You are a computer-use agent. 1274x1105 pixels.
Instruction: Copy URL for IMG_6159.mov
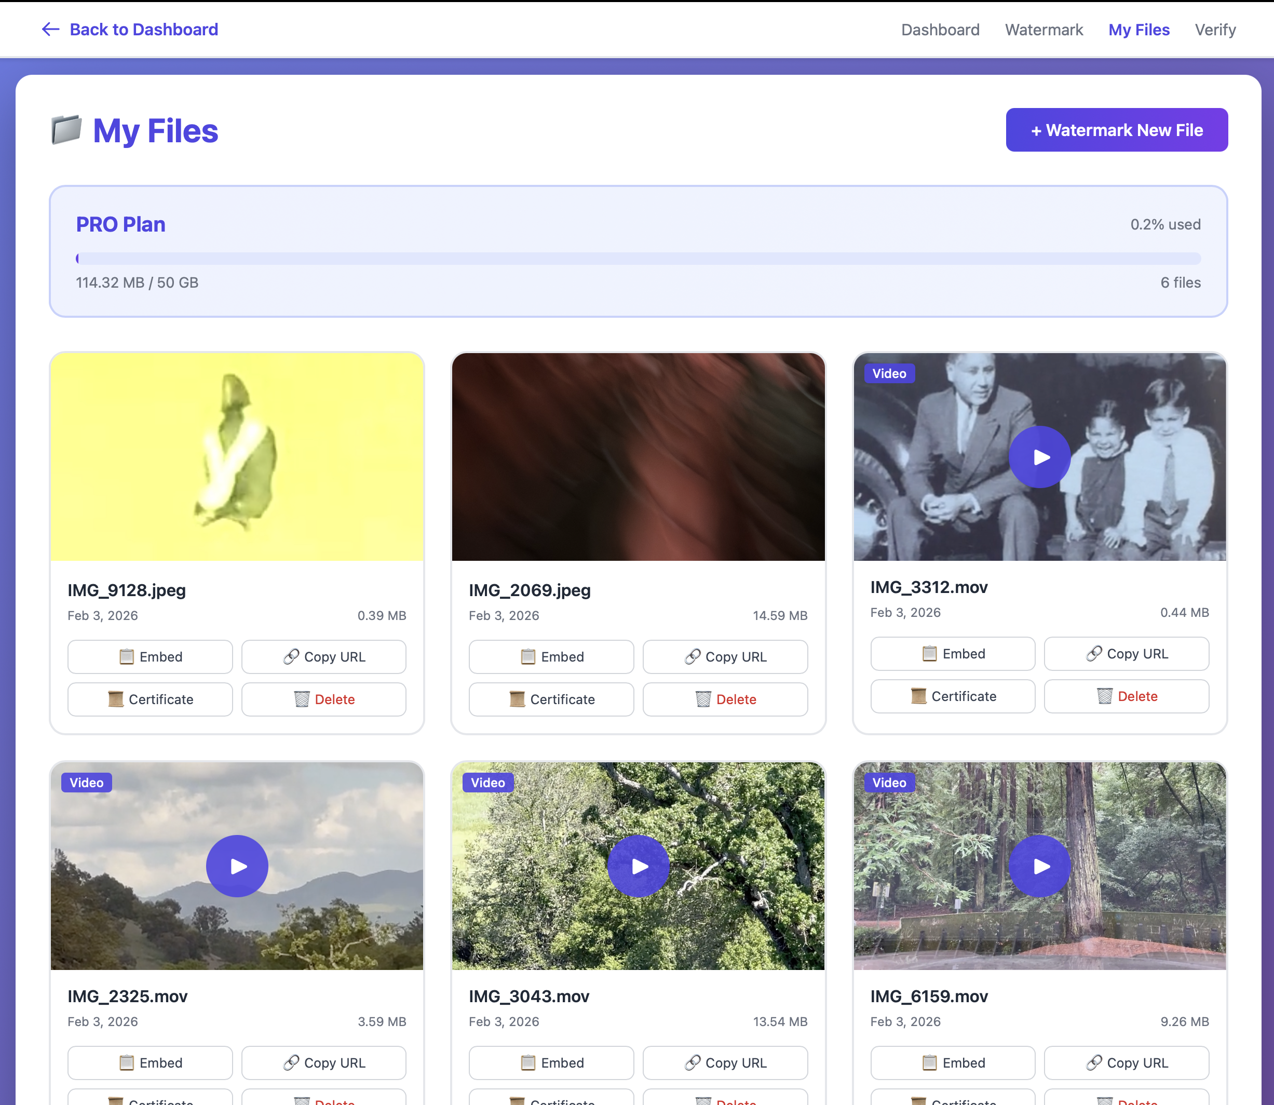pyautogui.click(x=1126, y=1062)
